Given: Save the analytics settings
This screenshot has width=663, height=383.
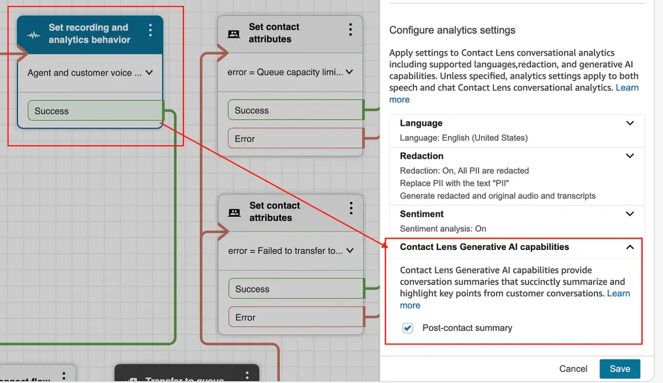Looking at the screenshot, I should point(620,369).
